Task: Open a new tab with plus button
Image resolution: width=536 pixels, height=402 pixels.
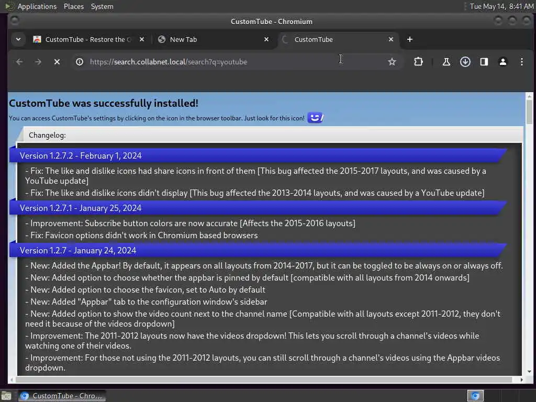Action: (409, 40)
